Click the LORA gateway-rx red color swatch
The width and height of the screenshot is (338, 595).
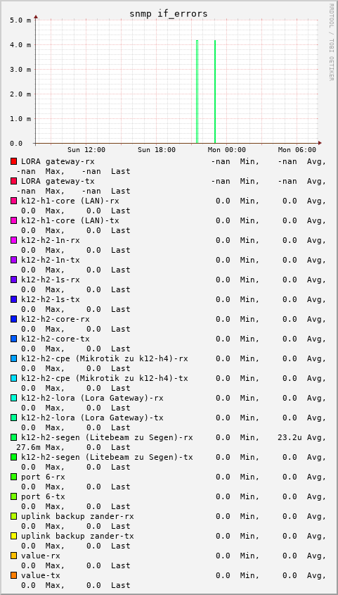click(x=14, y=161)
